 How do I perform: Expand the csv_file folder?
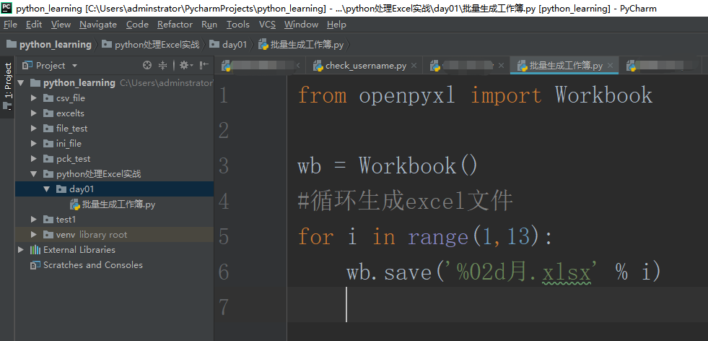(x=33, y=98)
